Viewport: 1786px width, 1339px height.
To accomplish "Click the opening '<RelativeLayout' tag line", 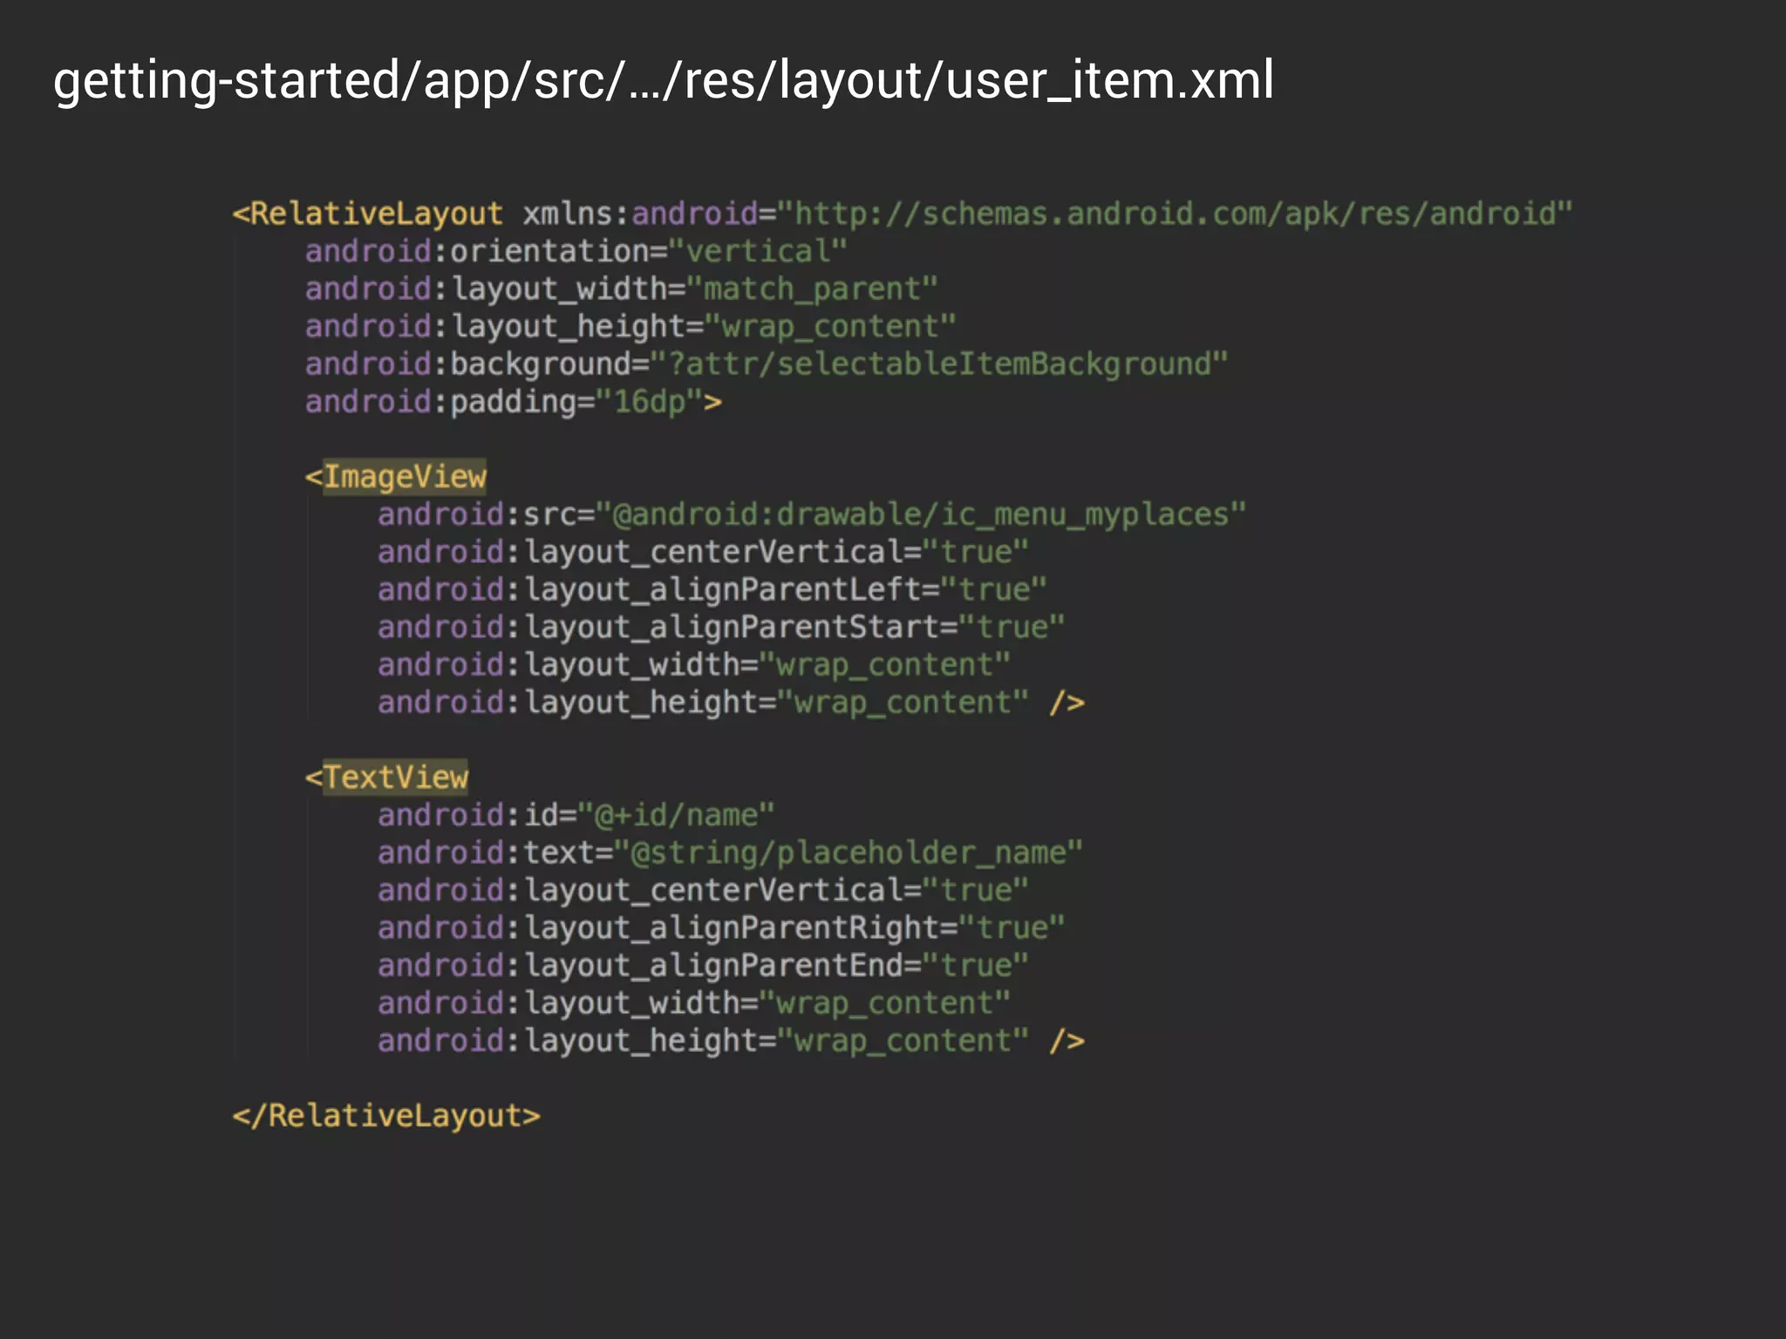I will (x=903, y=214).
